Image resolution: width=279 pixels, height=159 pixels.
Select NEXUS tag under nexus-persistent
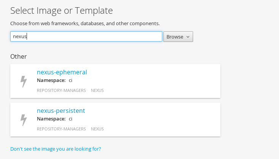click(97, 129)
